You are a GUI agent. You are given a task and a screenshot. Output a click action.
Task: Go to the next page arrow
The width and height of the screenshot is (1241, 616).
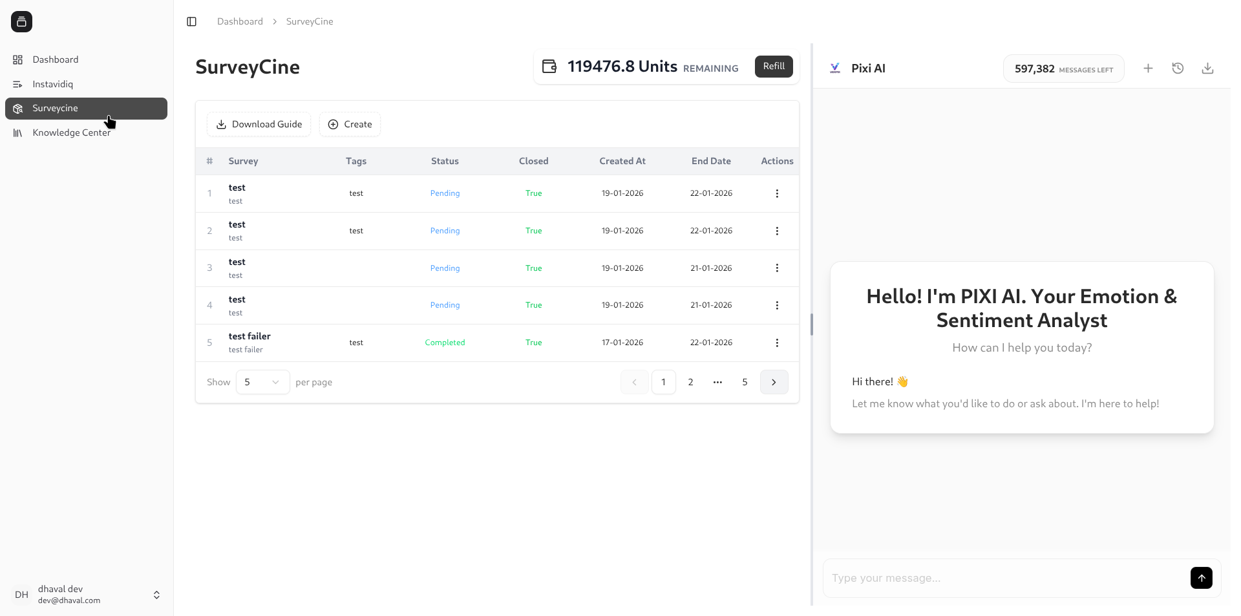774,382
